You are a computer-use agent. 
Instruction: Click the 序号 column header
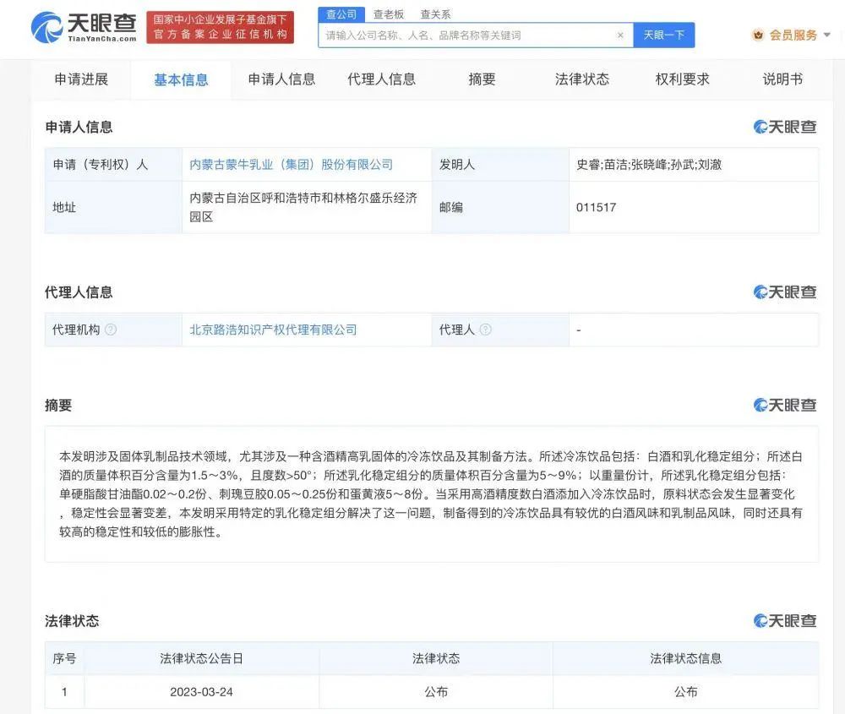[x=65, y=658]
